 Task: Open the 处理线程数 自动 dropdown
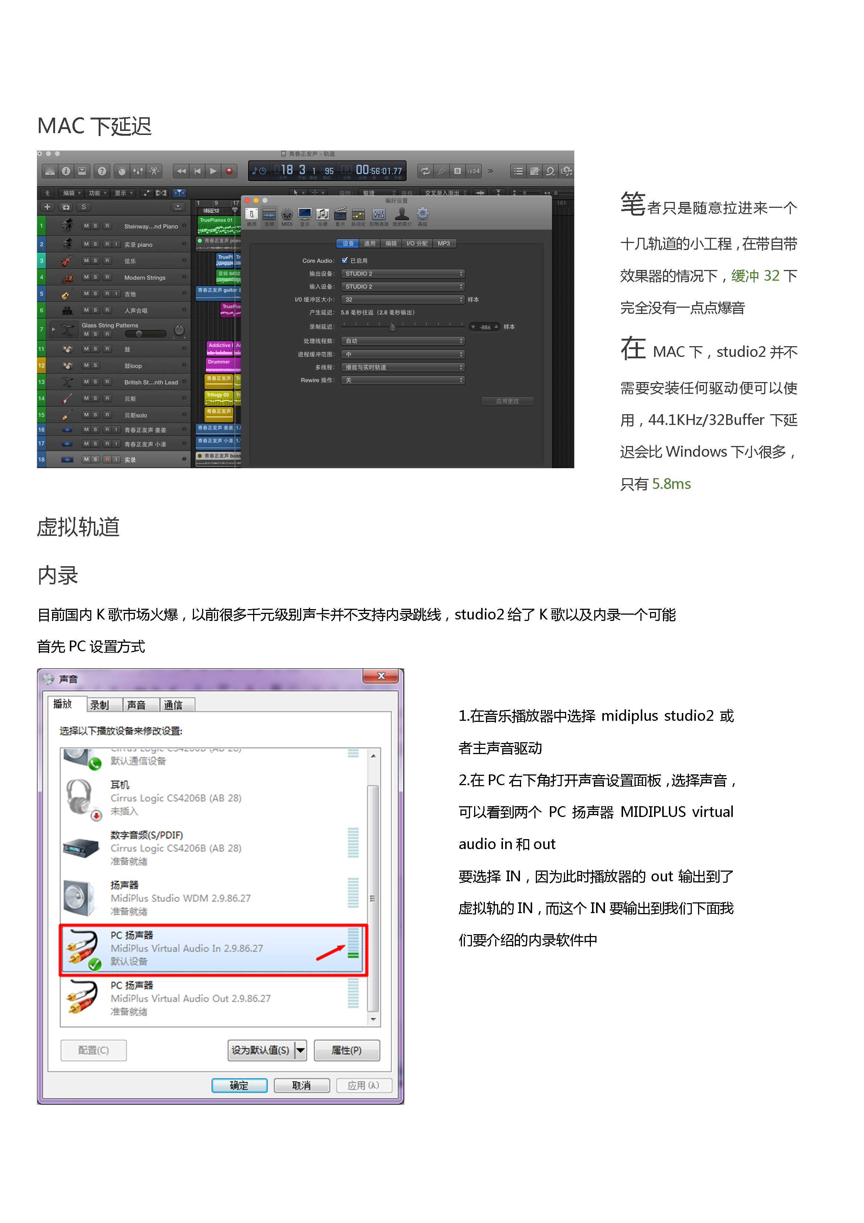(x=404, y=341)
